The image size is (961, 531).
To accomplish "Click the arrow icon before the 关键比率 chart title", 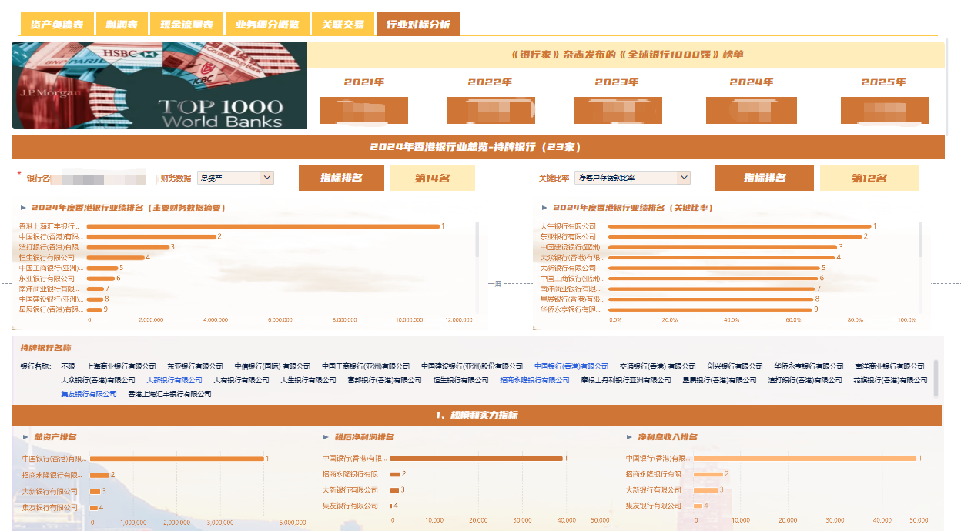I will [545, 208].
